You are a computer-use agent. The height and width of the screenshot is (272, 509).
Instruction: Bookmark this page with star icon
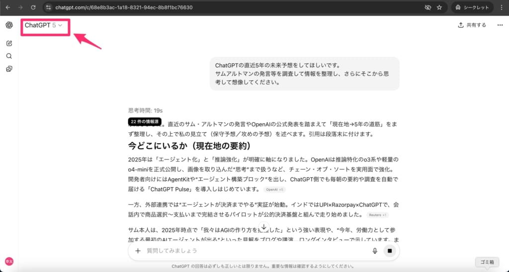click(439, 8)
